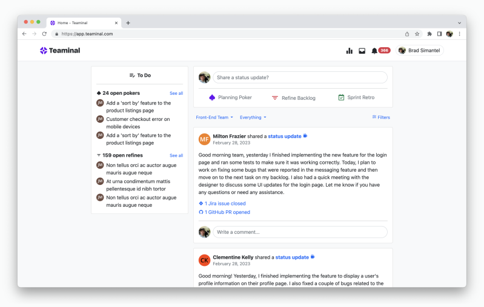Open Clementine Kelly's status update link
The width and height of the screenshot is (484, 307).
click(x=292, y=257)
